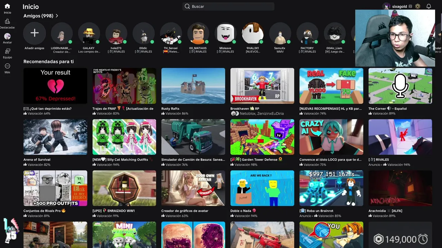
Task: Click the Arachnidia [ALFA] title text
Action: (x=385, y=210)
